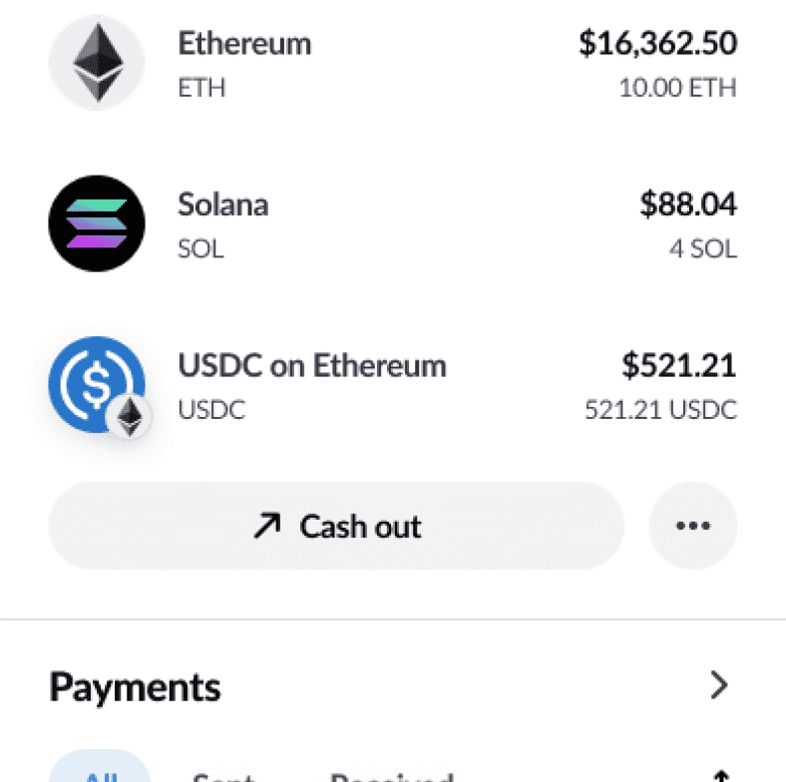
Task: Open the three-dots more options button
Action: [x=693, y=526]
